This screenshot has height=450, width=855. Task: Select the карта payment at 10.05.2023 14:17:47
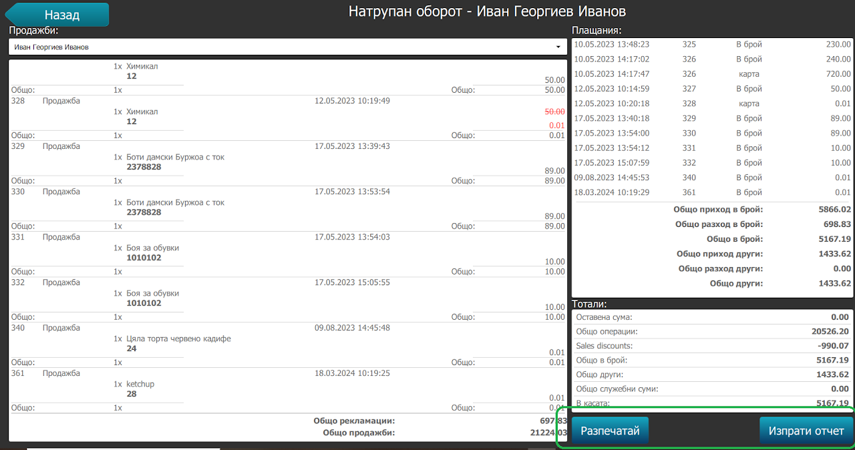pyautogui.click(x=713, y=74)
